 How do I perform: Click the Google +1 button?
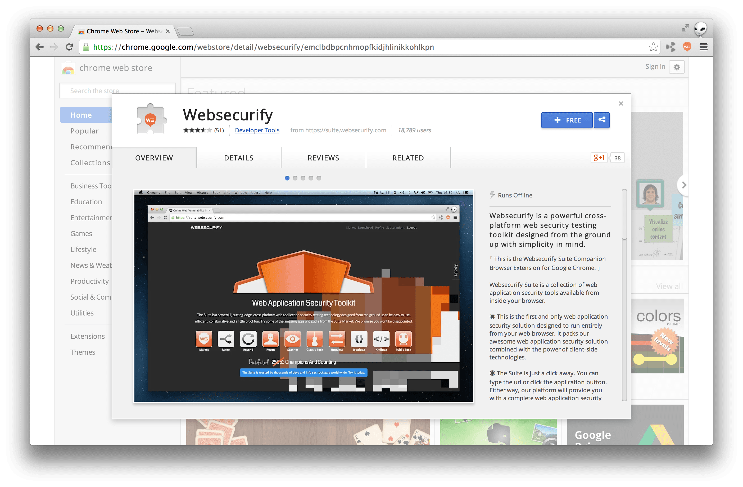tap(599, 158)
